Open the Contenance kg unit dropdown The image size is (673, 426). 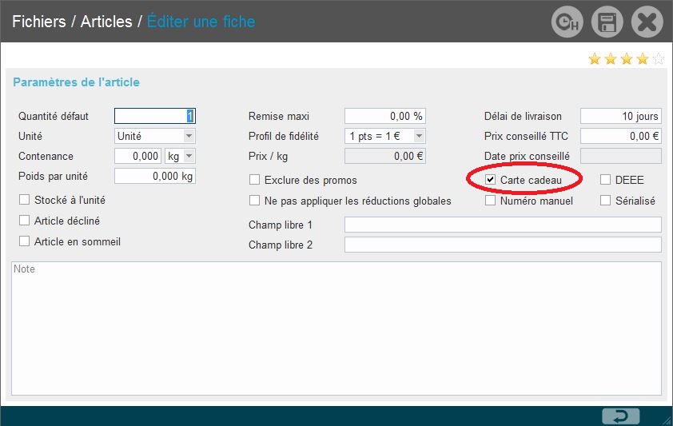[x=181, y=156]
